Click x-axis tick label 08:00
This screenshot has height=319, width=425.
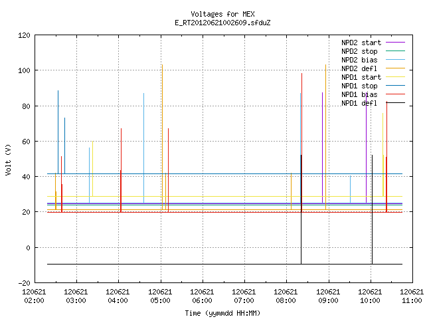pyautogui.click(x=286, y=301)
